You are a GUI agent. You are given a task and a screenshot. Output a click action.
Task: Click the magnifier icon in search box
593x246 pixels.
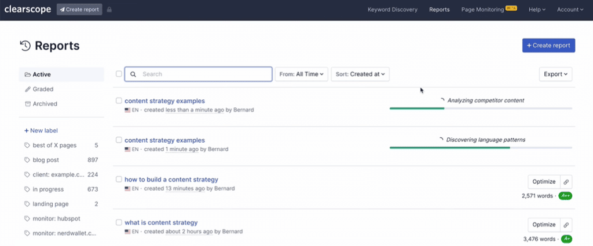(x=133, y=74)
